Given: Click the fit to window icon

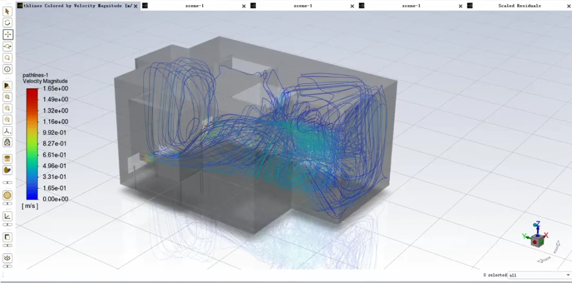Looking at the screenshot, I should [8, 97].
